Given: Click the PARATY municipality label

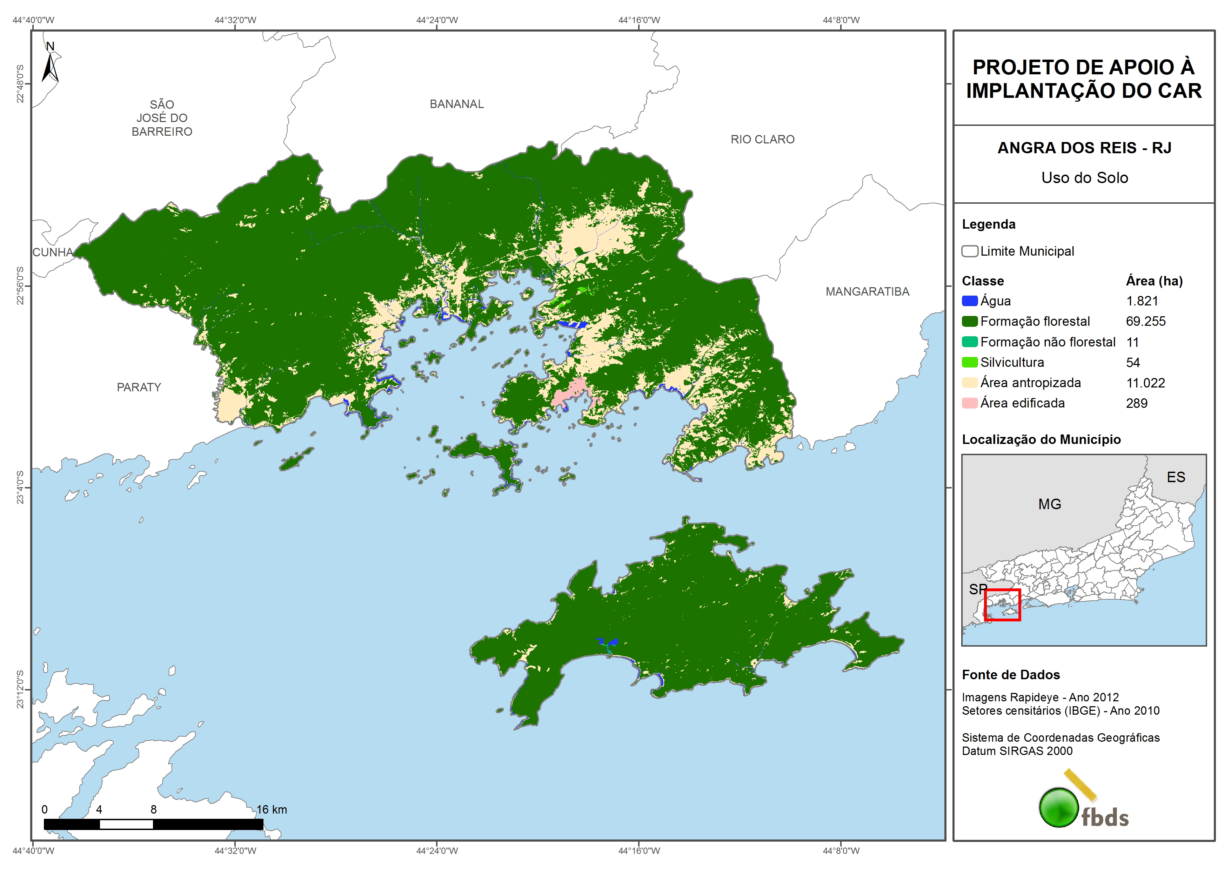Looking at the screenshot, I should coord(139,387).
